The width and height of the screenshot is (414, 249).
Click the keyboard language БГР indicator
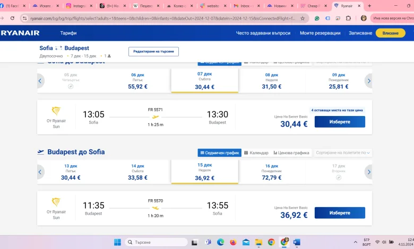(367, 242)
